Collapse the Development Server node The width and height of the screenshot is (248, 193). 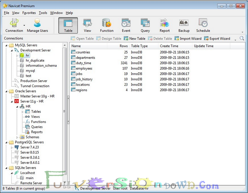tap(12, 51)
